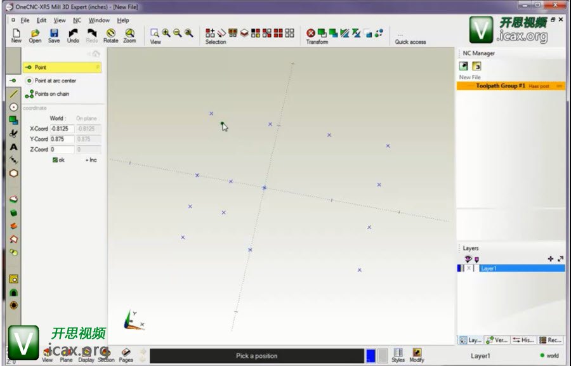Add a new layer with plus icon
The height and width of the screenshot is (366, 571).
tap(550, 259)
